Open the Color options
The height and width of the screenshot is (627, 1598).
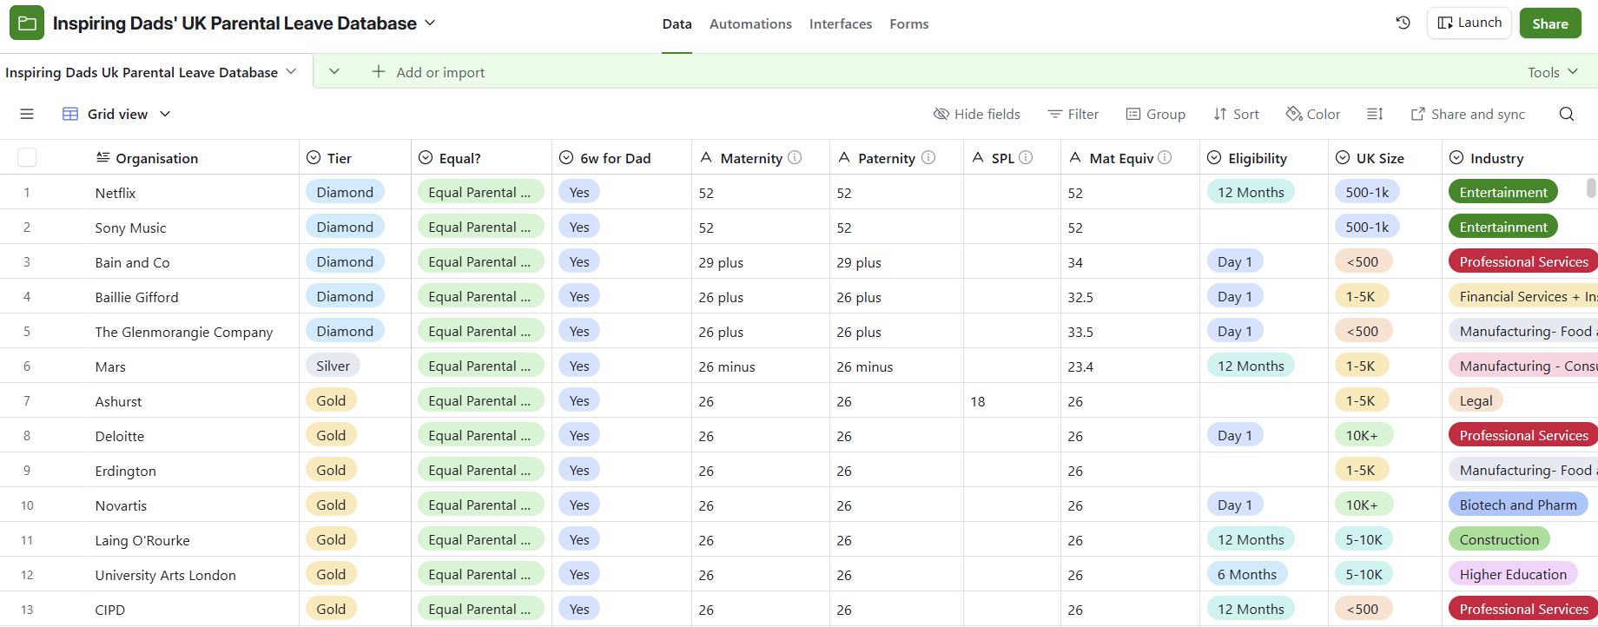(1313, 114)
